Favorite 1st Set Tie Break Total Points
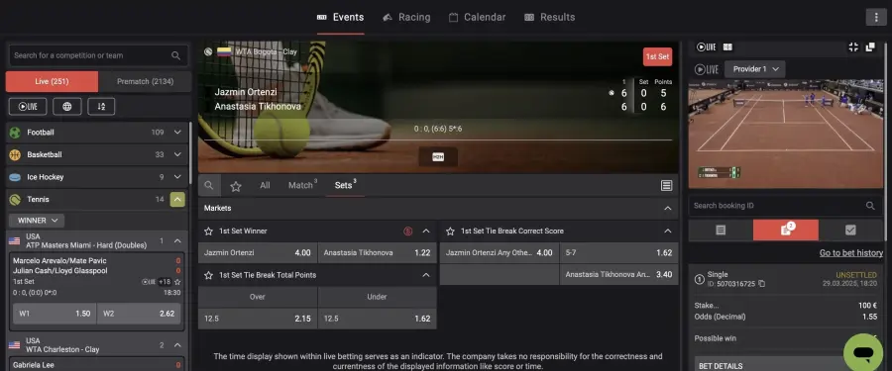 209,275
